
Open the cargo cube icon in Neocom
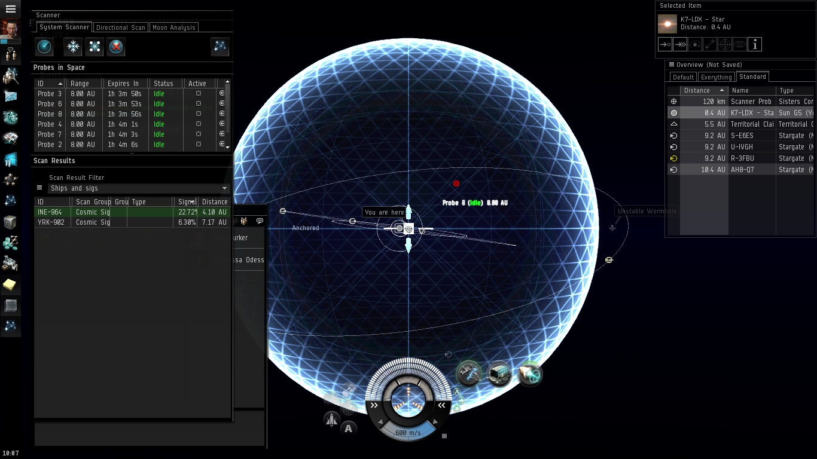(x=10, y=222)
